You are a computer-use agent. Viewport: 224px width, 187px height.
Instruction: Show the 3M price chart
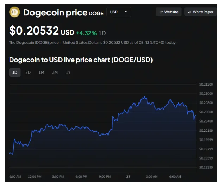point(55,73)
